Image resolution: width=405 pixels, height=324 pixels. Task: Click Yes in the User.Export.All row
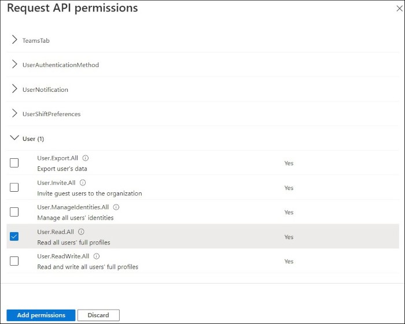(289, 163)
